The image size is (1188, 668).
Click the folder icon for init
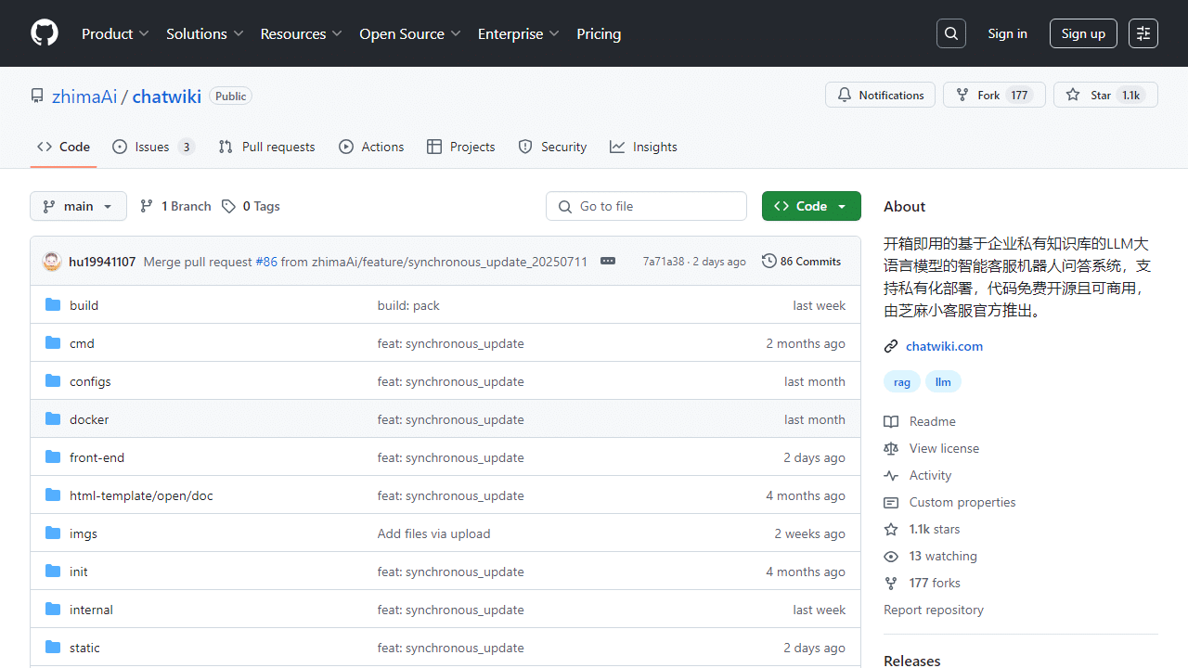(53, 572)
